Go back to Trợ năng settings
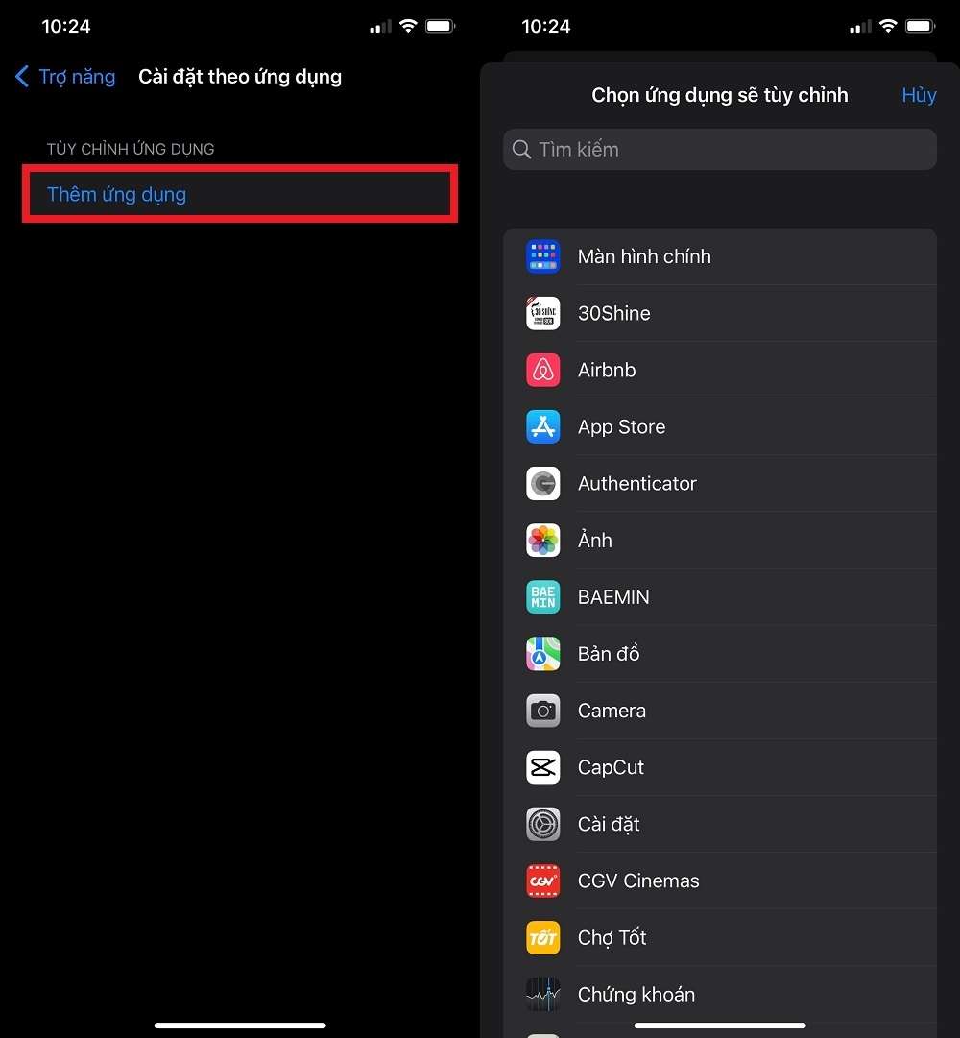Image resolution: width=960 pixels, height=1038 pixels. coord(64,77)
